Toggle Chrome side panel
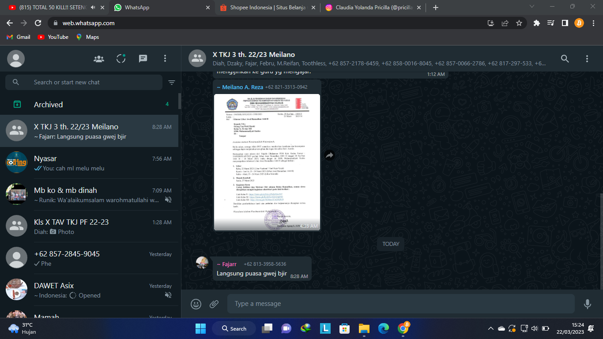Screen dimensions: 603x339 [x=565, y=23]
